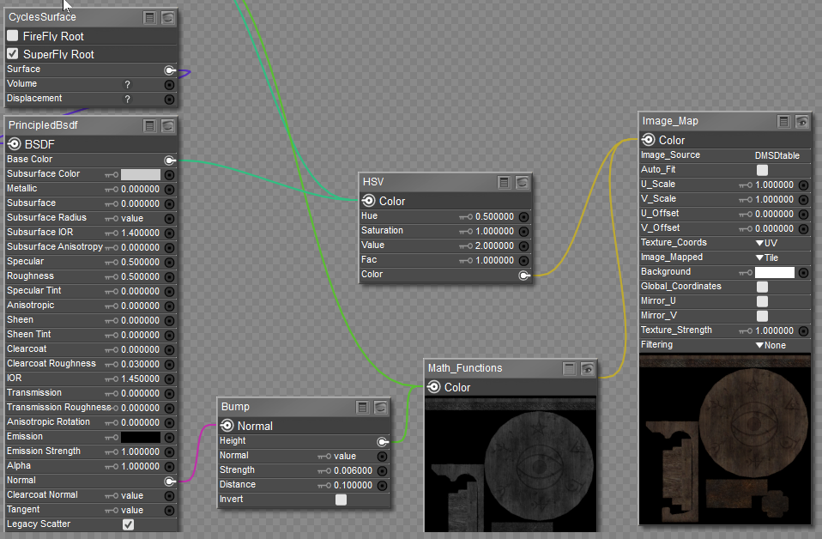822x539 pixels.
Task: Click the Volume input socket on CyclesSurface
Action: [169, 84]
